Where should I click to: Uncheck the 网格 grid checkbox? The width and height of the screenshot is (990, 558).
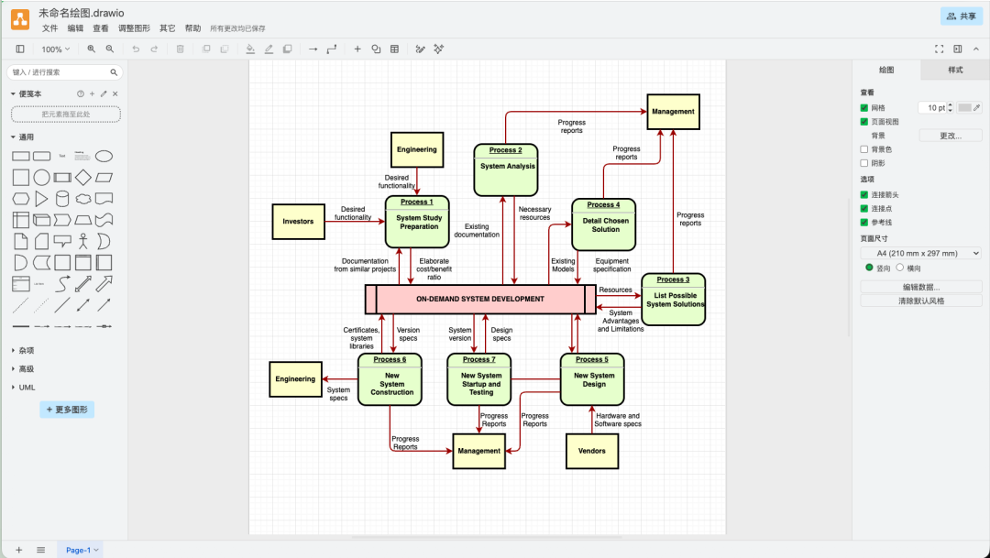coord(864,108)
